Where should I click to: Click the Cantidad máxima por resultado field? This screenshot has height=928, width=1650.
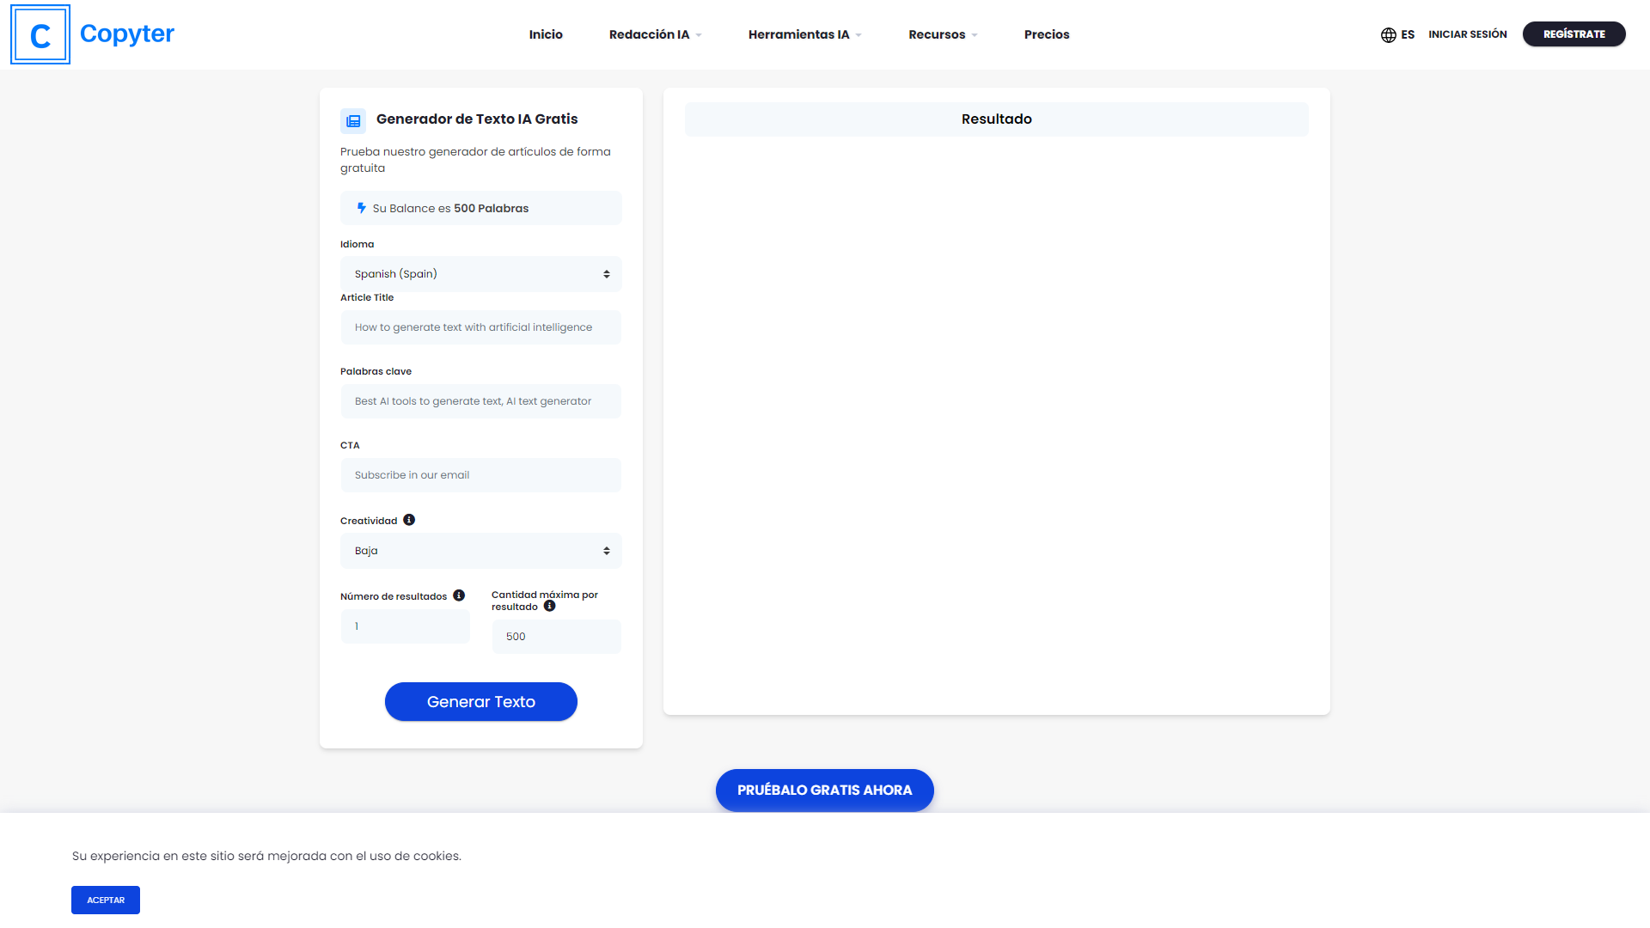click(557, 637)
